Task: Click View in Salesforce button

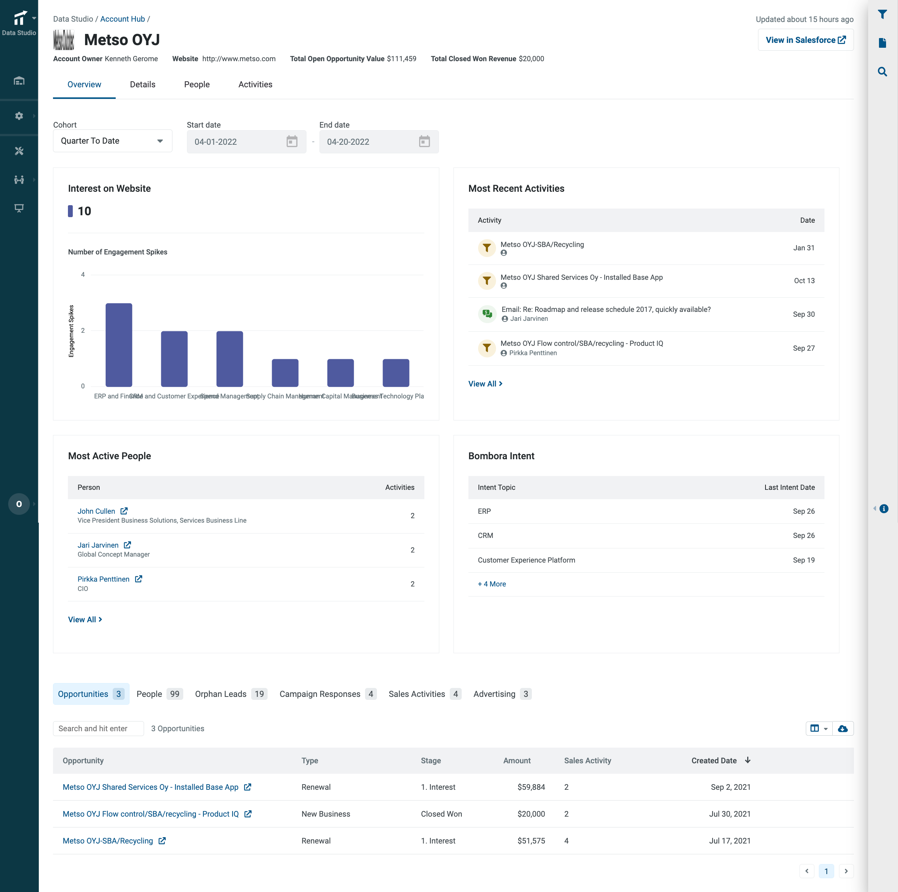Action: (805, 40)
